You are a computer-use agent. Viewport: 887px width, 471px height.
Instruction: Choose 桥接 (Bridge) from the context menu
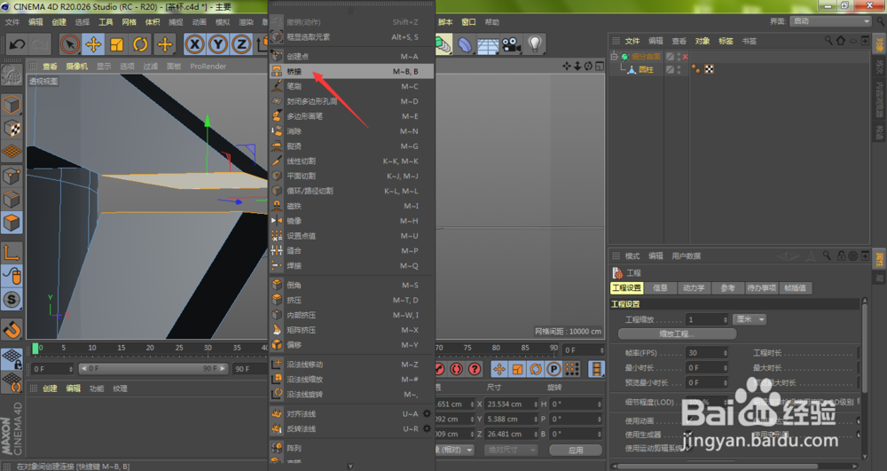coord(352,71)
